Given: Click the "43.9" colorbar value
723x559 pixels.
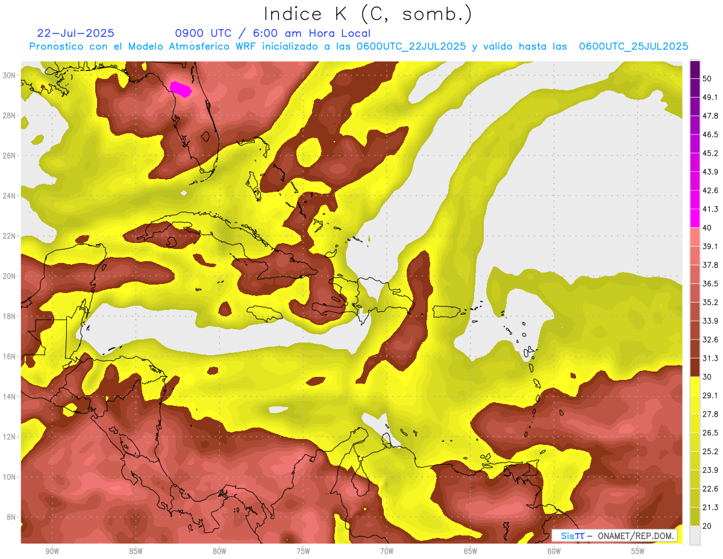Looking at the screenshot, I should coord(711,172).
